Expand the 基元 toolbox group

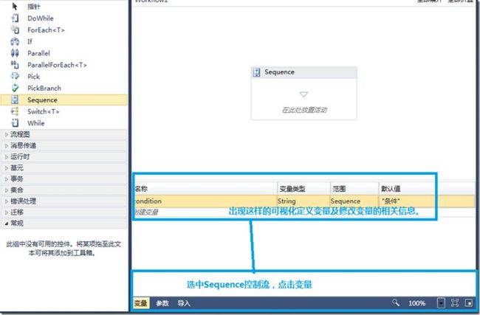click(x=64, y=167)
